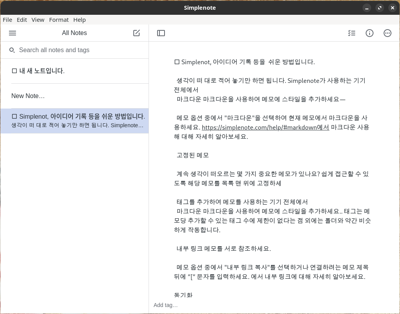Toggle checkbox in the selected Simplenot list item
Image resolution: width=400 pixels, height=314 pixels.
(14, 116)
